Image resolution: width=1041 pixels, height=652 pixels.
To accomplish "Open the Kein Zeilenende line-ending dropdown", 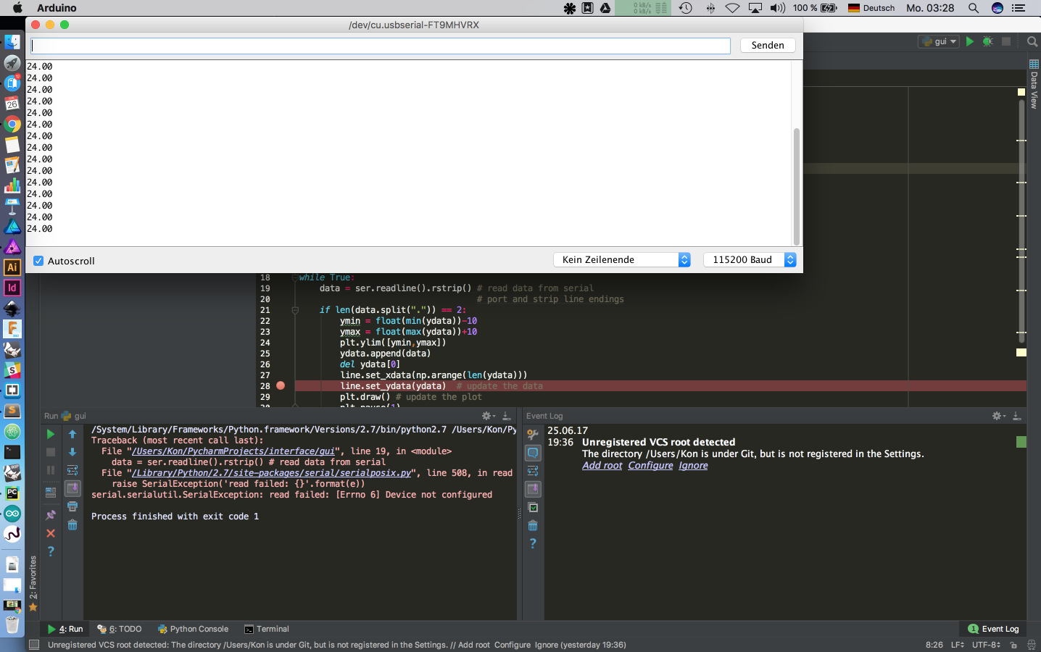I will 622,259.
